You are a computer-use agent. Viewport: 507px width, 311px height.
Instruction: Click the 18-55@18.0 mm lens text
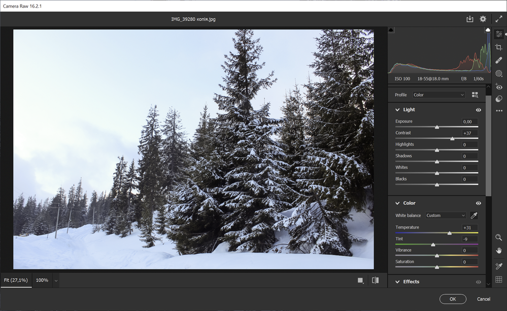click(x=433, y=79)
